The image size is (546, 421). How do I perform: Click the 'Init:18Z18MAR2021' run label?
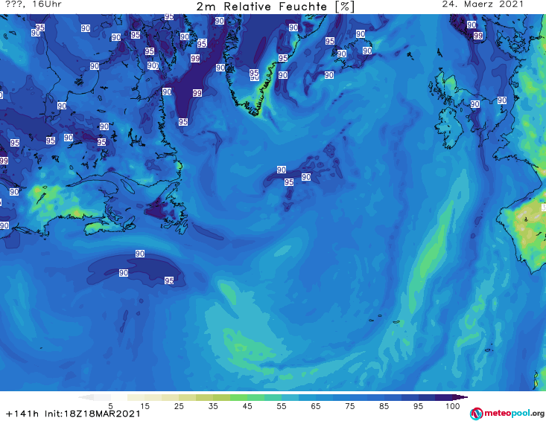[92, 414]
